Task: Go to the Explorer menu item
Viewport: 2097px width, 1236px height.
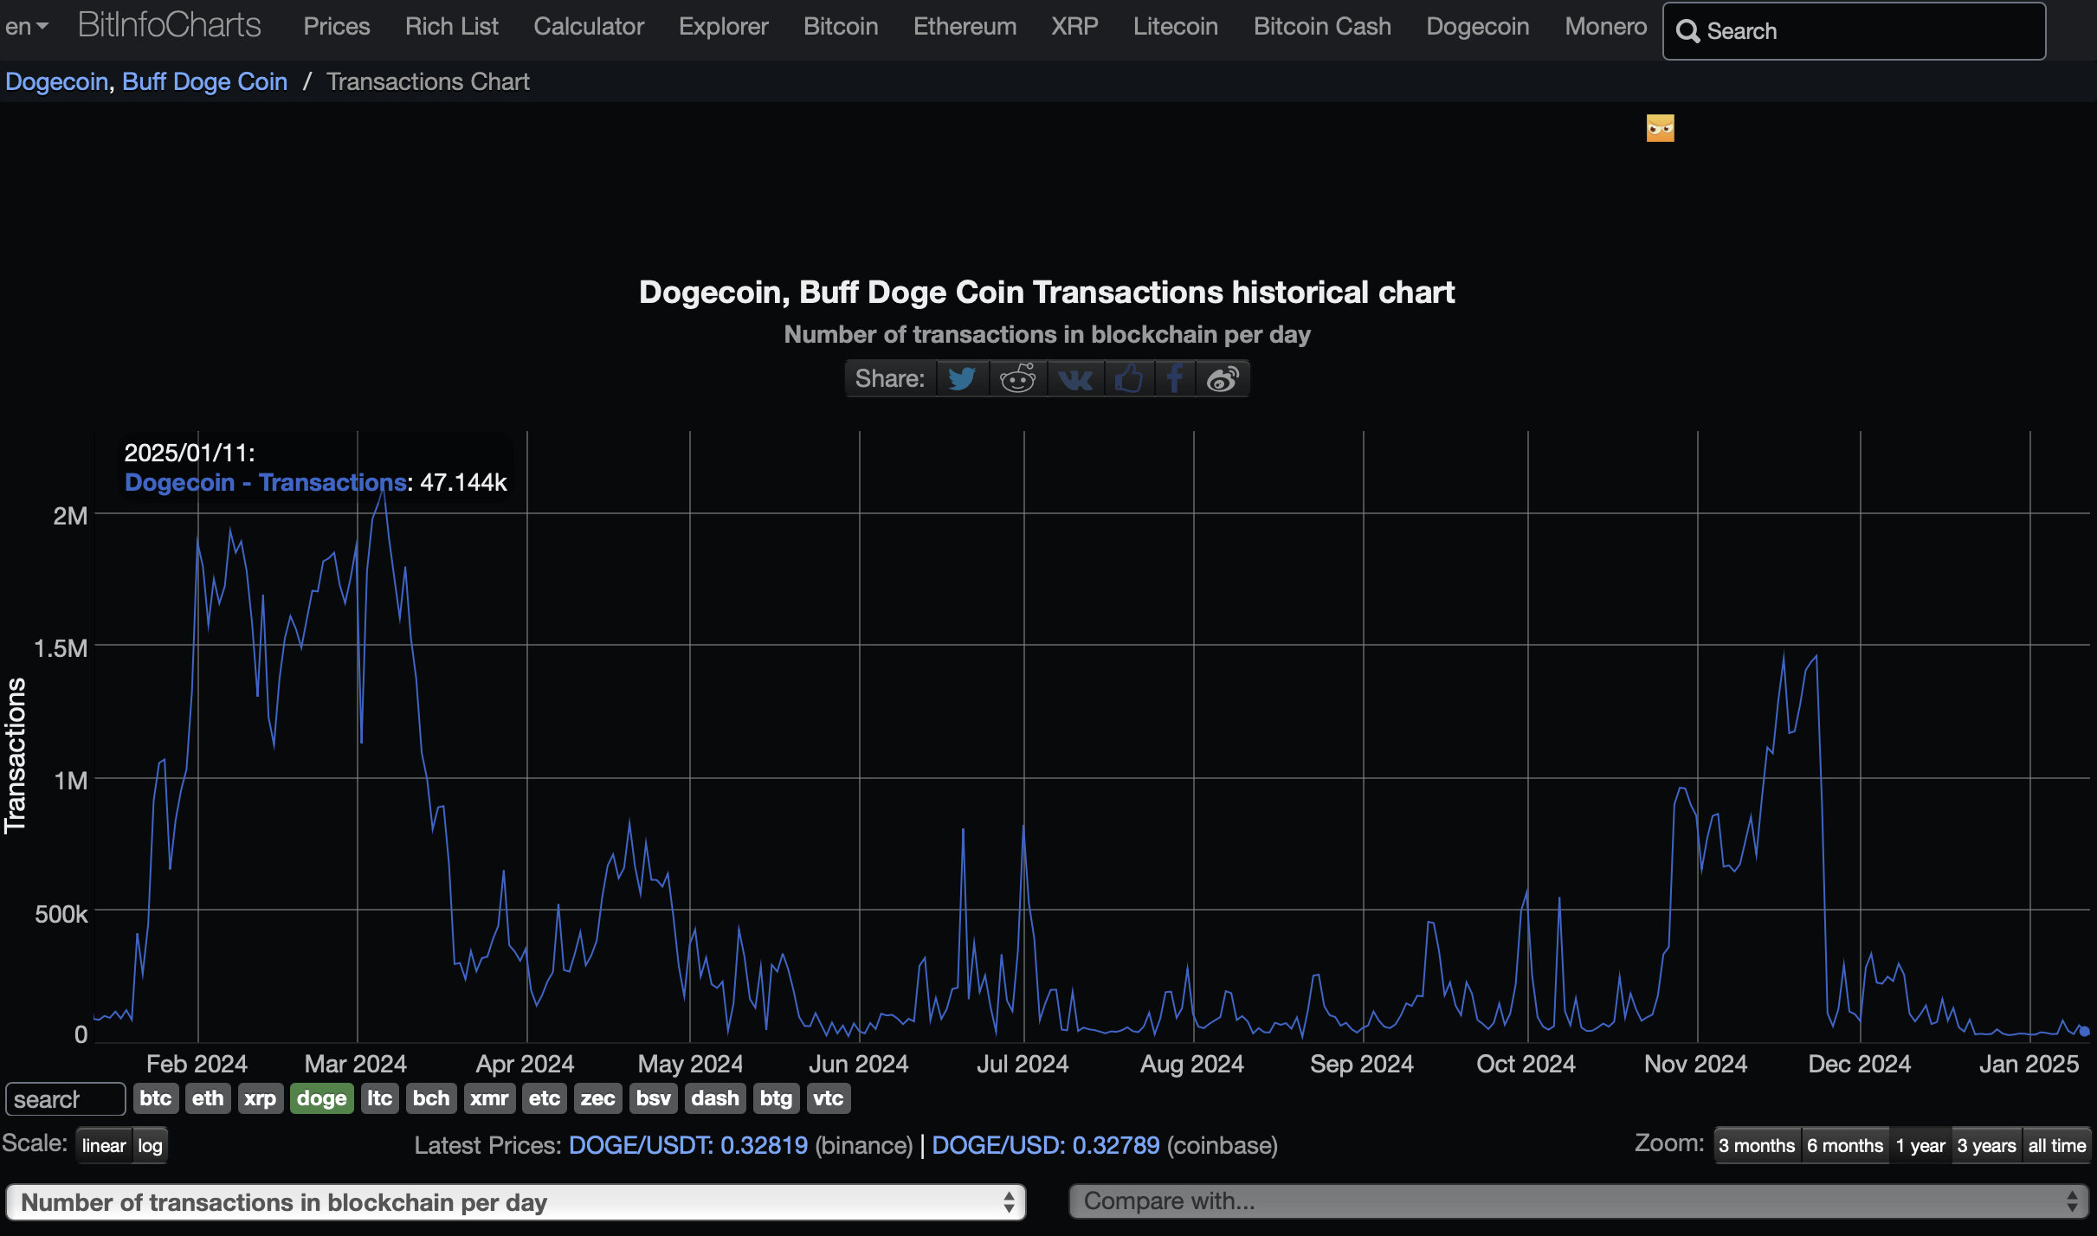Action: (x=723, y=27)
